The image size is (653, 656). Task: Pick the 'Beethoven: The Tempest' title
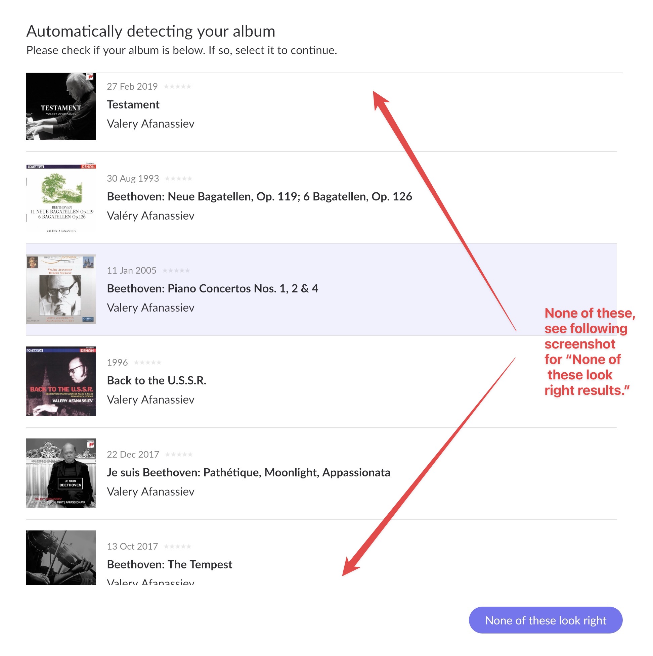170,565
